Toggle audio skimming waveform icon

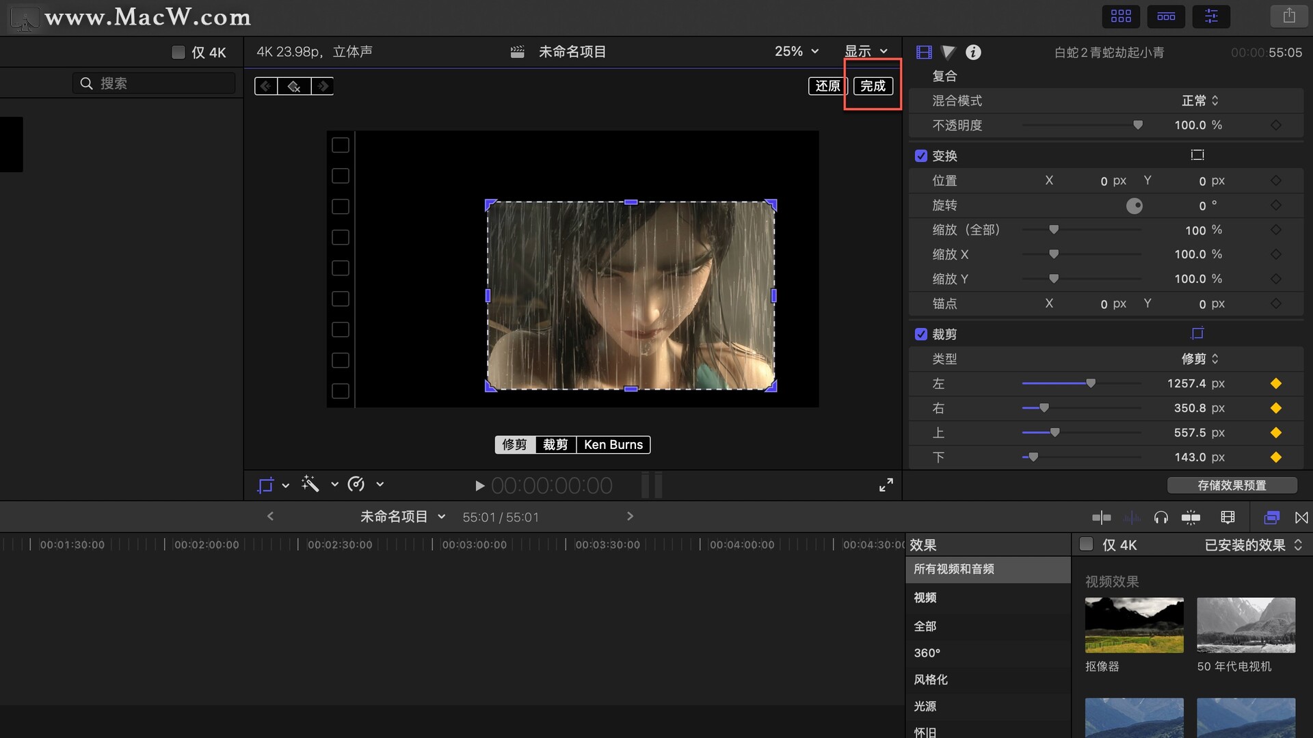pyautogui.click(x=1132, y=517)
